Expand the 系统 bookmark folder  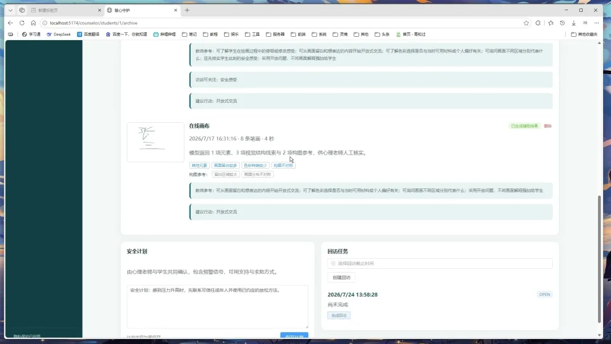319,35
